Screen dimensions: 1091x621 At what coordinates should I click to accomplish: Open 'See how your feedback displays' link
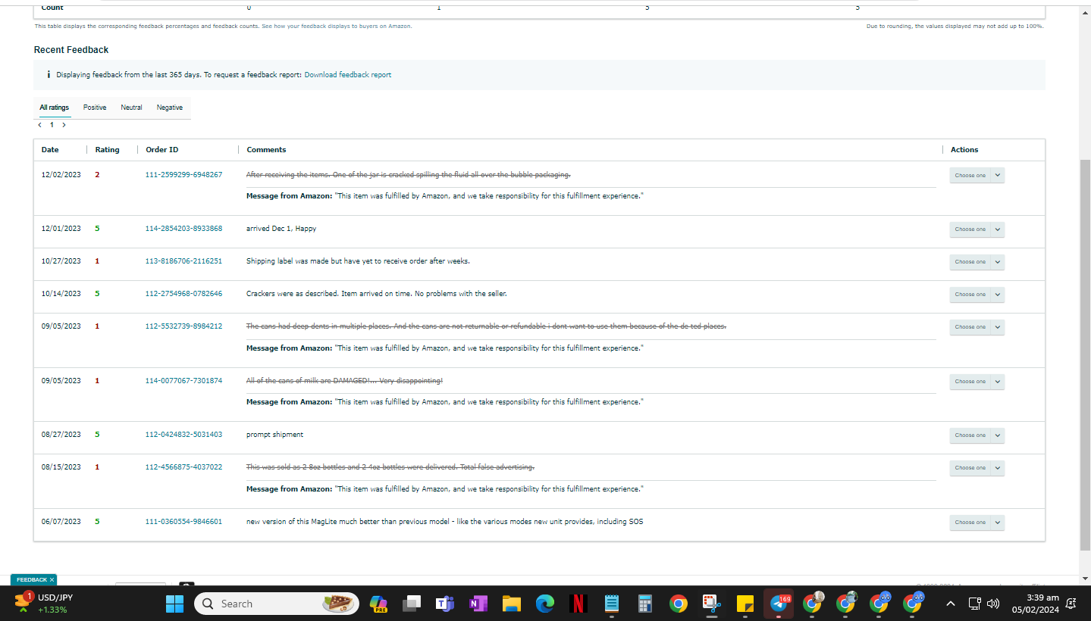click(337, 26)
